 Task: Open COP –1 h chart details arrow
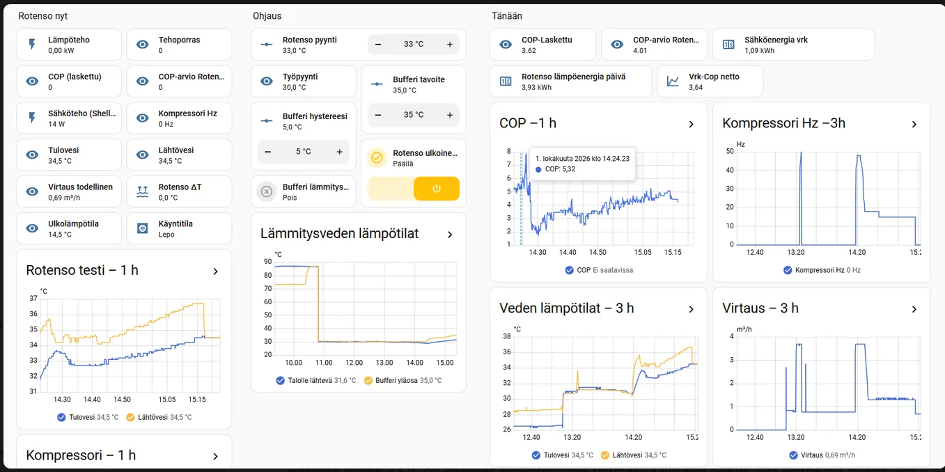tap(691, 125)
